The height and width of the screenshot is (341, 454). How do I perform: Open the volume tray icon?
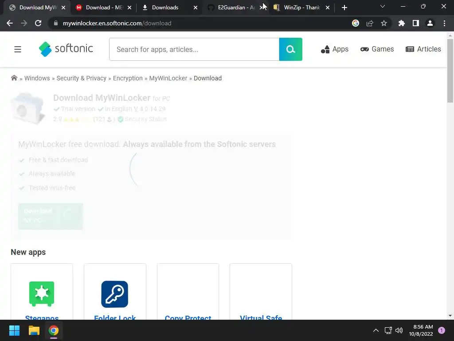399,330
